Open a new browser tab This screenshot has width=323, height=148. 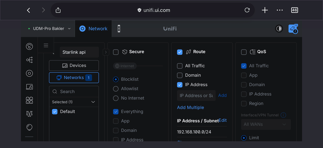(x=265, y=10)
